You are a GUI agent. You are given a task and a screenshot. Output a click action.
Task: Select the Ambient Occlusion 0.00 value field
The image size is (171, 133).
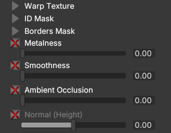pos(144,101)
